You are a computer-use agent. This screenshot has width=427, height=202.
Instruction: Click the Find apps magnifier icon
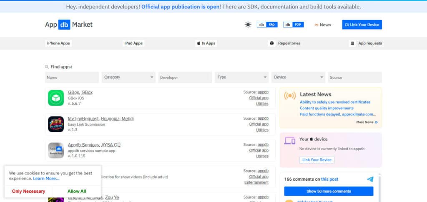[x=47, y=67]
